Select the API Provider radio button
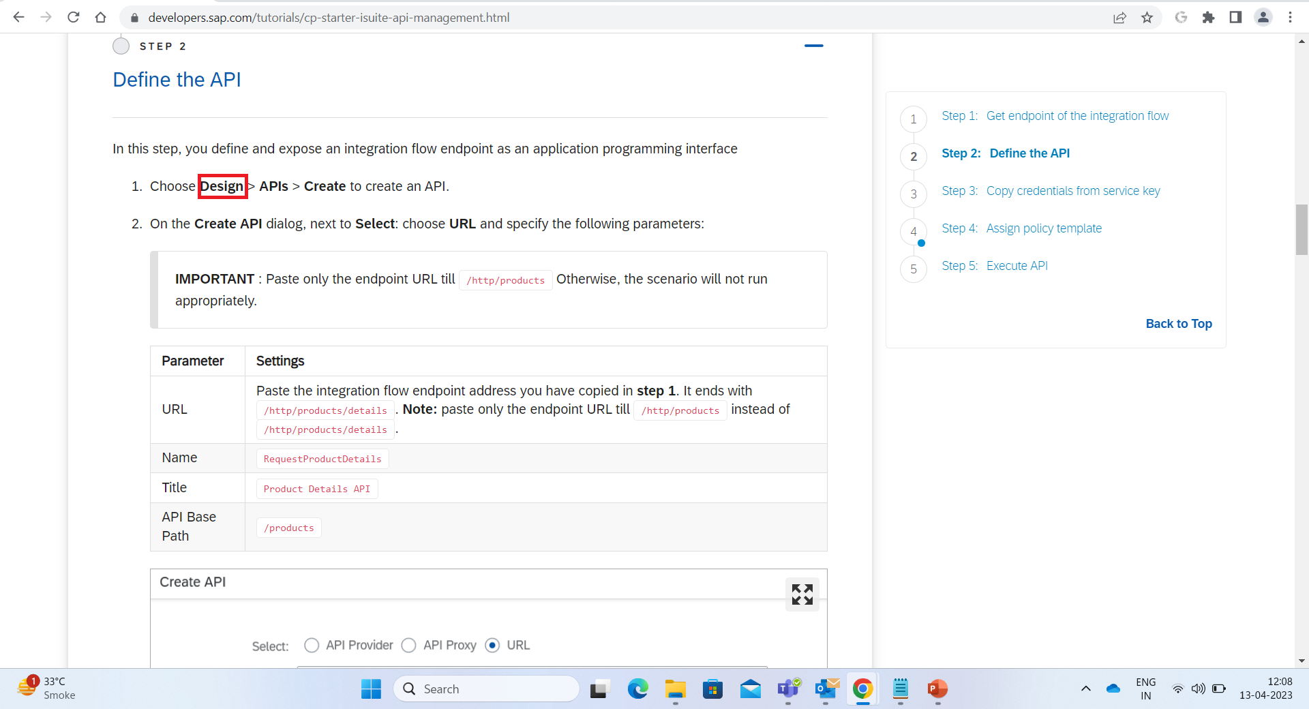This screenshot has width=1309, height=709. pos(312,645)
